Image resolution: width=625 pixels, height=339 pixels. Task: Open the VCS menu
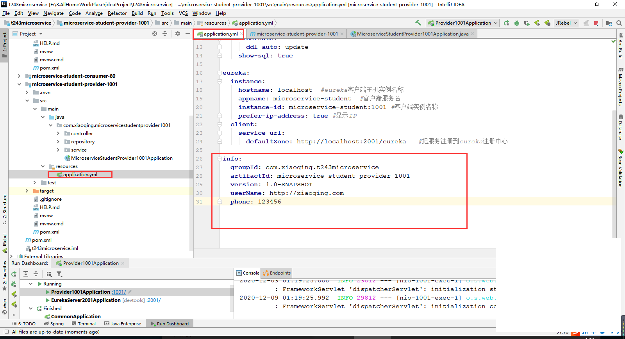tap(183, 13)
